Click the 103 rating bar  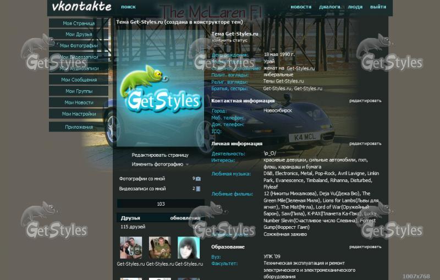pyautogui.click(x=161, y=204)
